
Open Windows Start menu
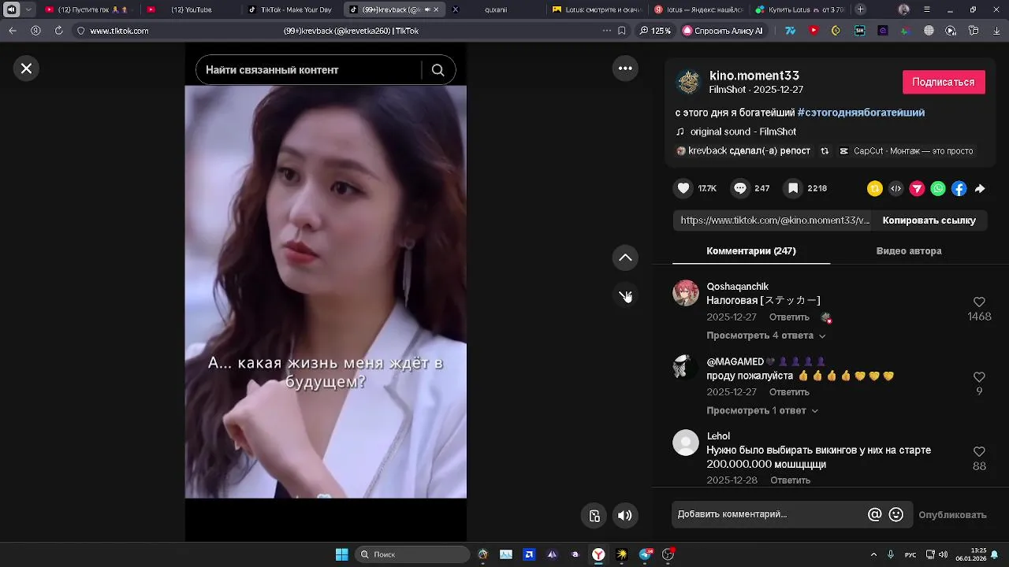(x=341, y=554)
